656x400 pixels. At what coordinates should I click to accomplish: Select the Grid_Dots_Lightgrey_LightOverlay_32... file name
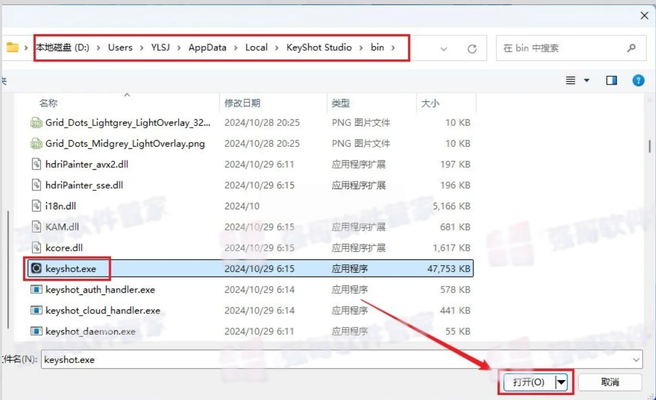[x=128, y=123]
